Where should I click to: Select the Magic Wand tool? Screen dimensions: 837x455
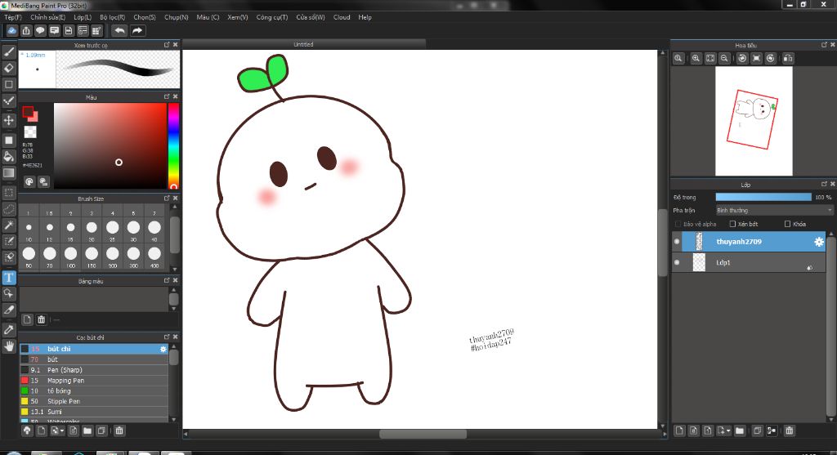point(8,225)
